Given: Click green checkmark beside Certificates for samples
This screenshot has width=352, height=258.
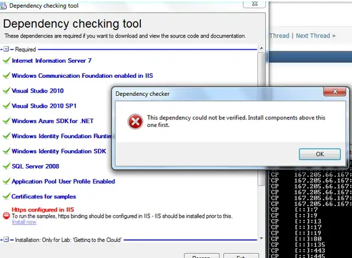Looking at the screenshot, I should [6, 196].
